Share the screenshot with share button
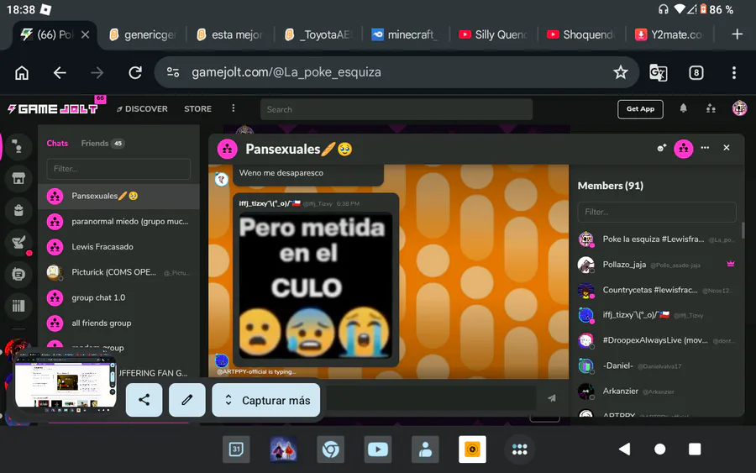The image size is (756, 473). pyautogui.click(x=144, y=400)
